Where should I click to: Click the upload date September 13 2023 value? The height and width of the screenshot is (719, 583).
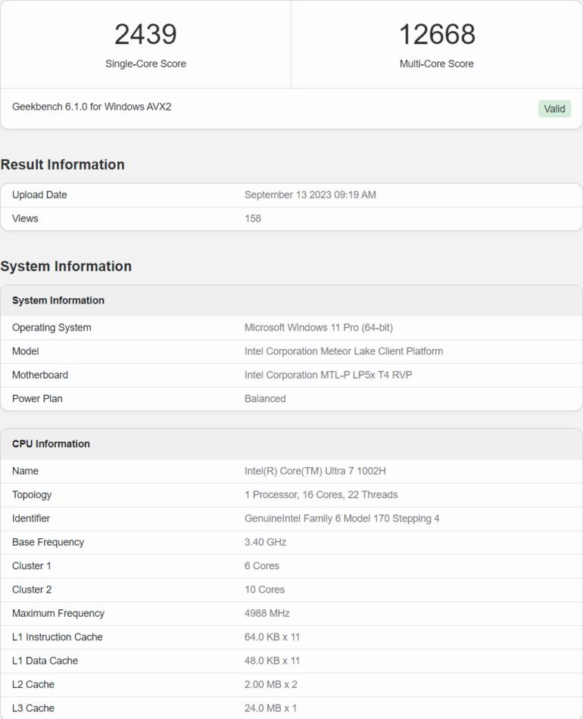310,195
